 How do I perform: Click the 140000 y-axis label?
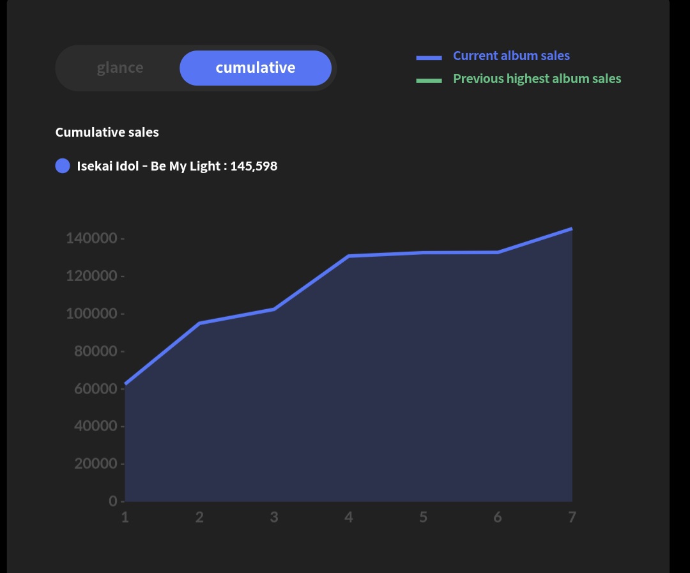click(91, 238)
